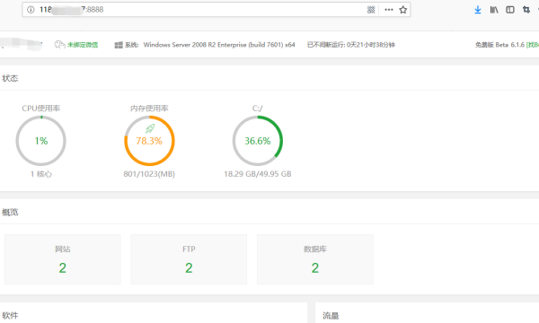Open the Firefox downloads arrow
The height and width of the screenshot is (323, 539).
[478, 10]
